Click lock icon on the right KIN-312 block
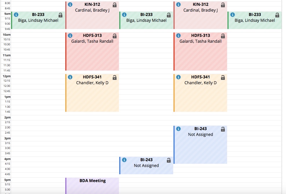The height and width of the screenshot is (194, 286). [x=223, y=5]
